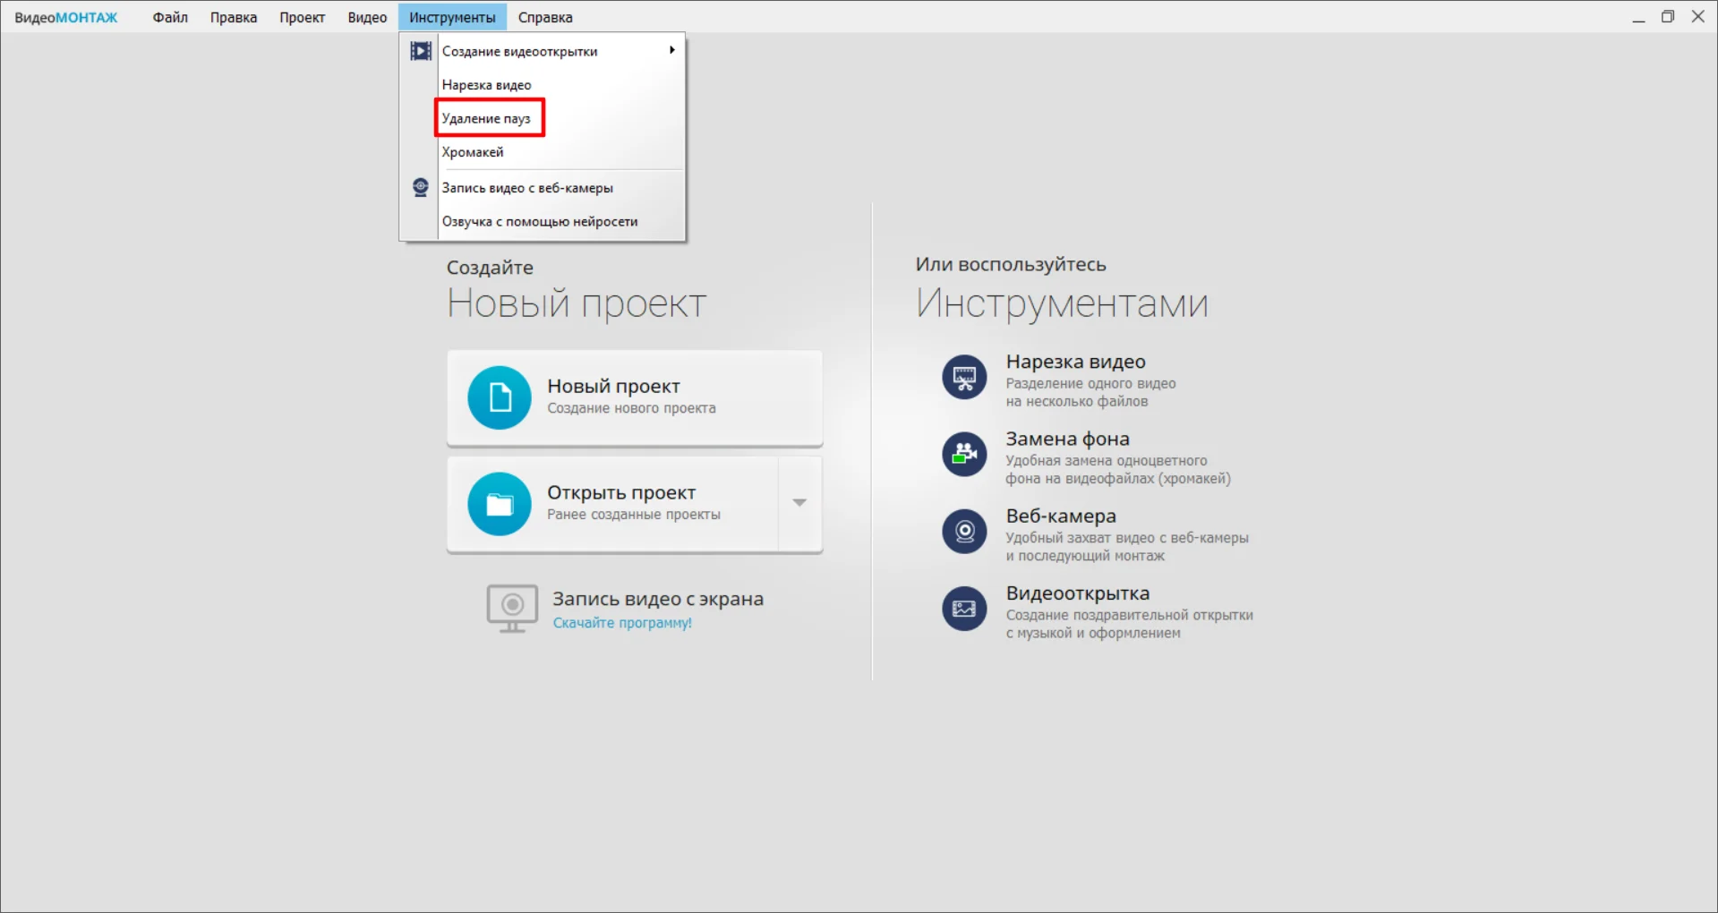Screen dimensions: 1718x913
Task: Choose Нарезка видео in the dropdown menu
Action: click(x=486, y=85)
